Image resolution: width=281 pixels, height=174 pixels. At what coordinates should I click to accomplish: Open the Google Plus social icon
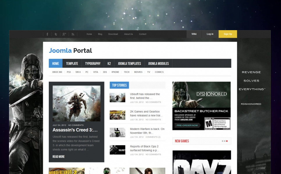point(64,34)
